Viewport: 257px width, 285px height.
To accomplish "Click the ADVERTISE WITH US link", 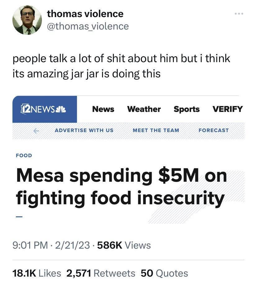I will coord(84,130).
